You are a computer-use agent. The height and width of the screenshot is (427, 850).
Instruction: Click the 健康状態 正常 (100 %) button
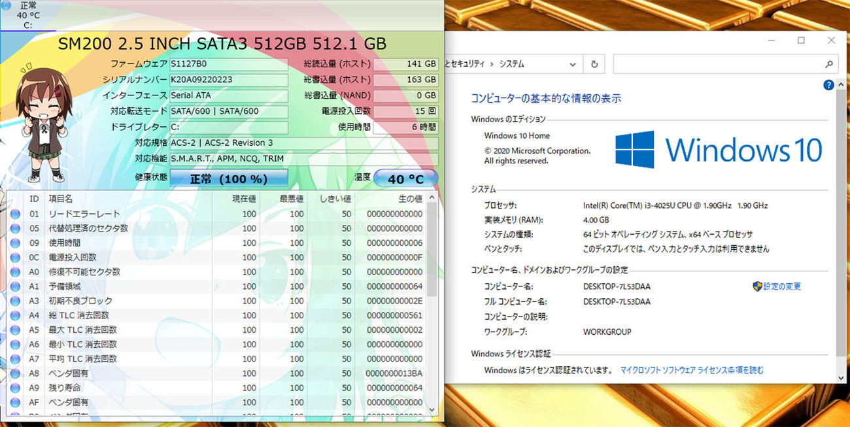(229, 179)
